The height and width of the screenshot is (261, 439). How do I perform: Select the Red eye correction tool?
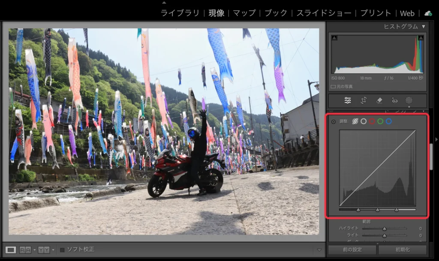pos(394,101)
